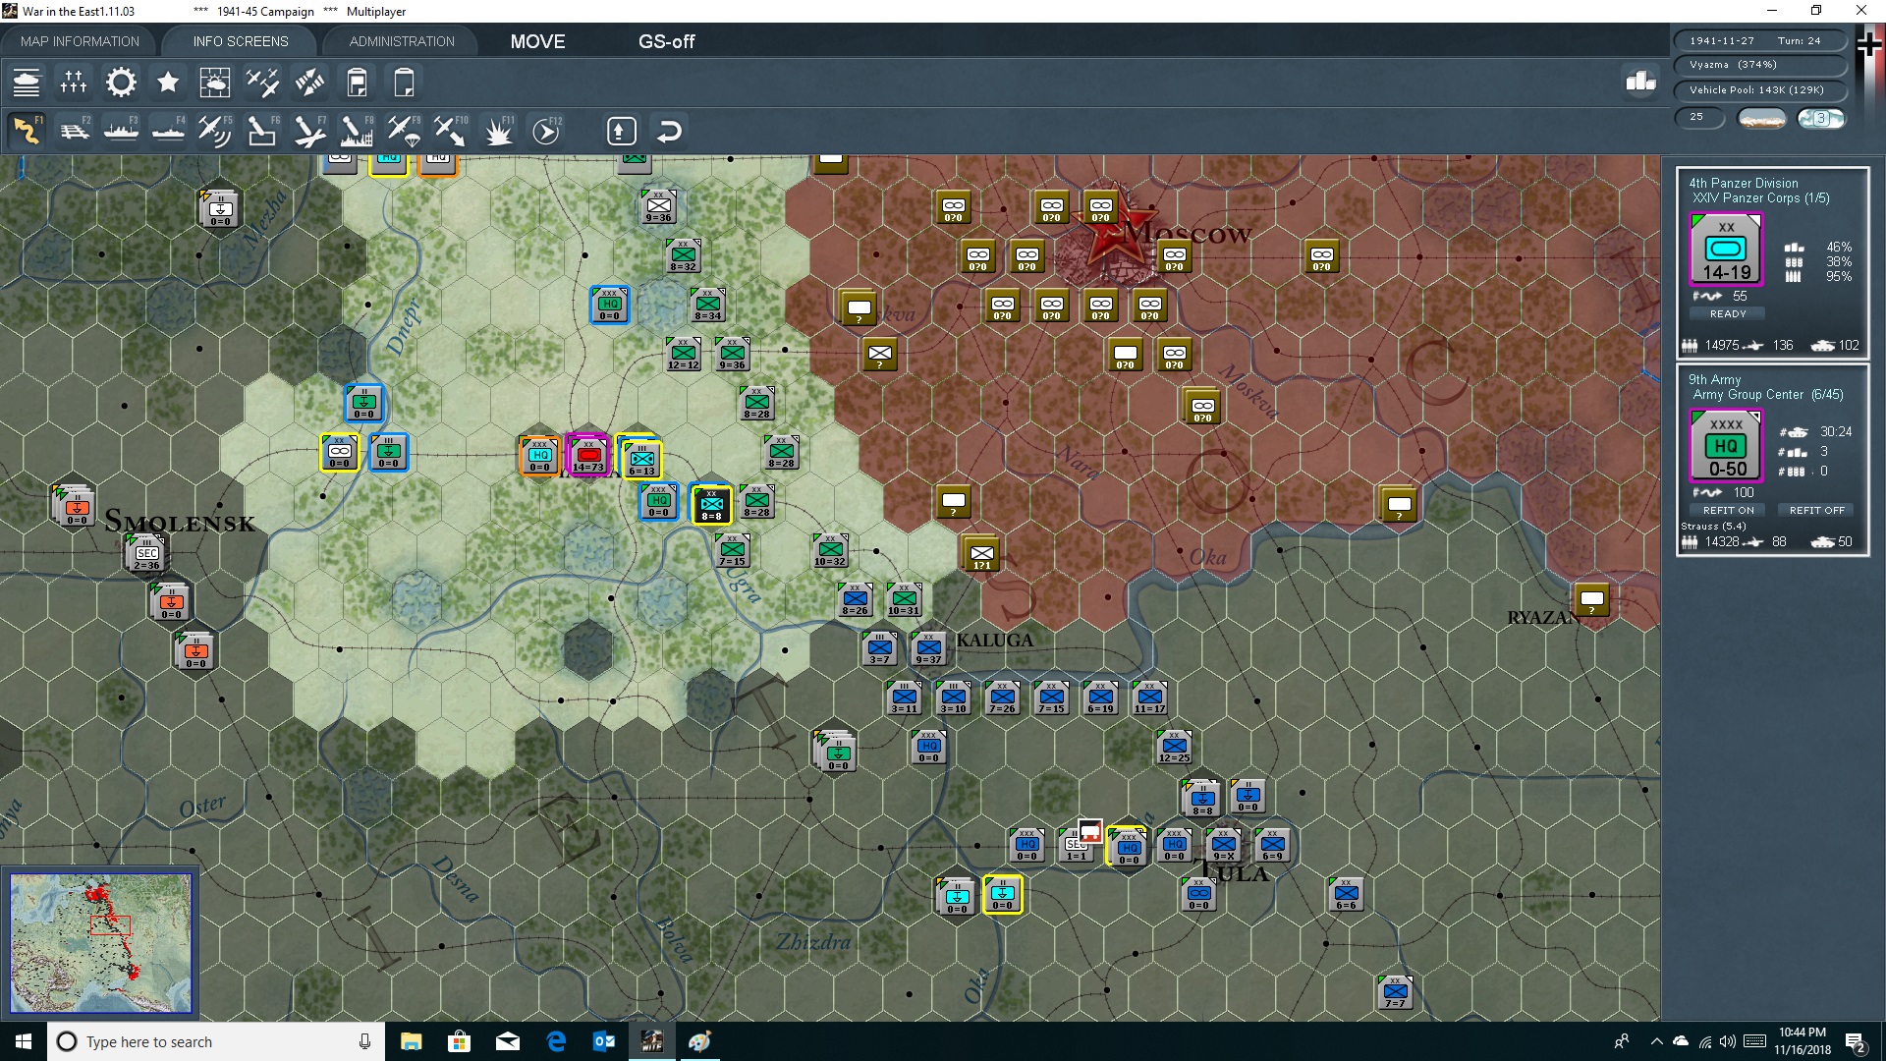Toggle the weather map overlay icon
The height and width of the screenshot is (1061, 1886).
[x=215, y=83]
